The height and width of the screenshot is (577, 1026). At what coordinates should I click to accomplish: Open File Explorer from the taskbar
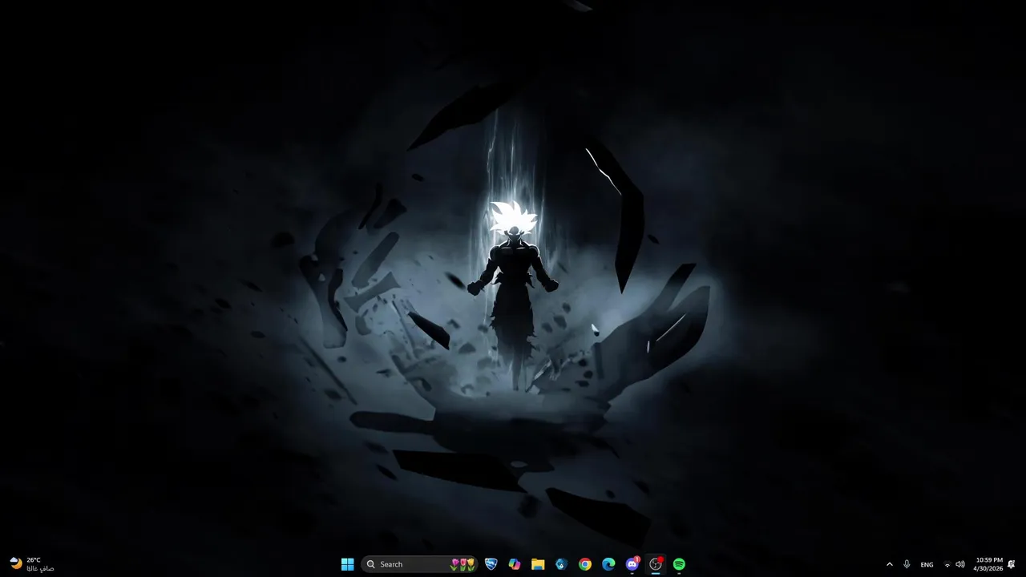(538, 564)
